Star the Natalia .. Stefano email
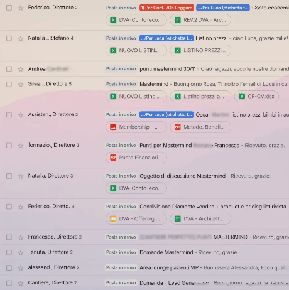 point(21,39)
